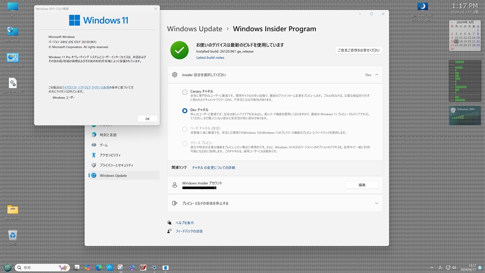Click the Accessibility icon in sidebar
Screen dimensions: 485x273
(94, 155)
